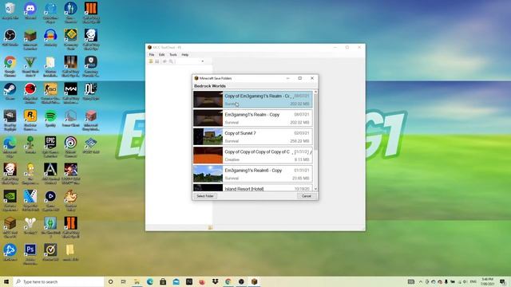Viewport: 511px width, 287px height.
Task: Open the Dying Light desktop icon
Action: (91, 91)
